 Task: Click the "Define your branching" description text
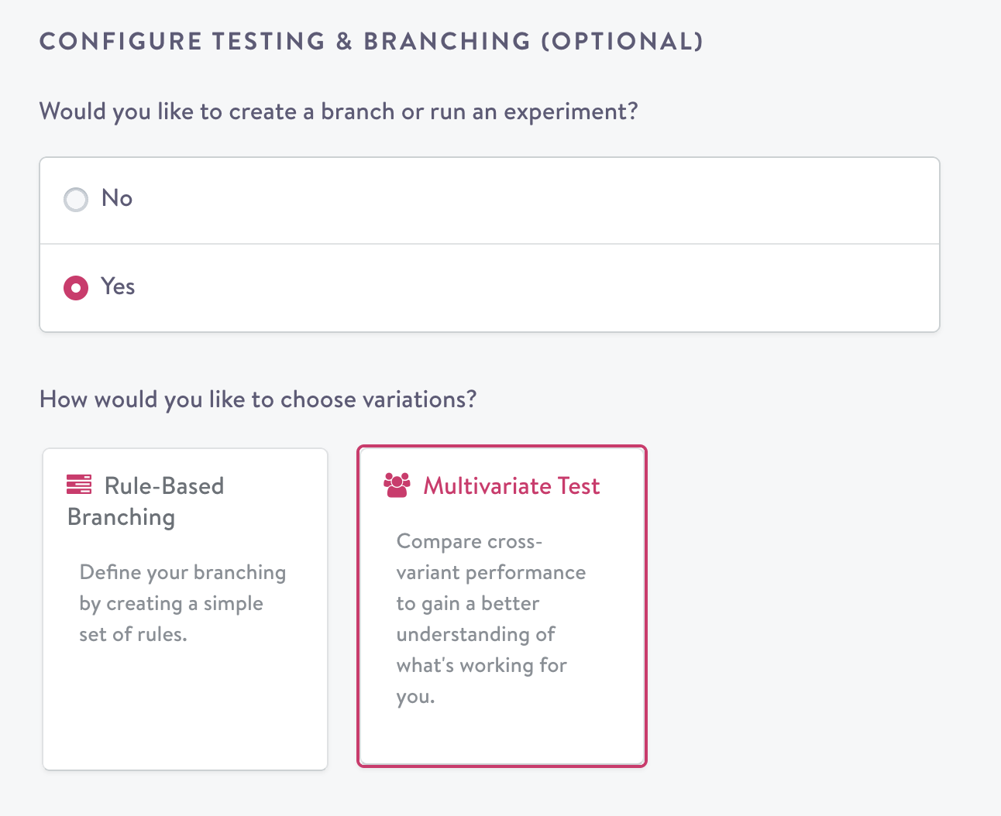(x=182, y=573)
